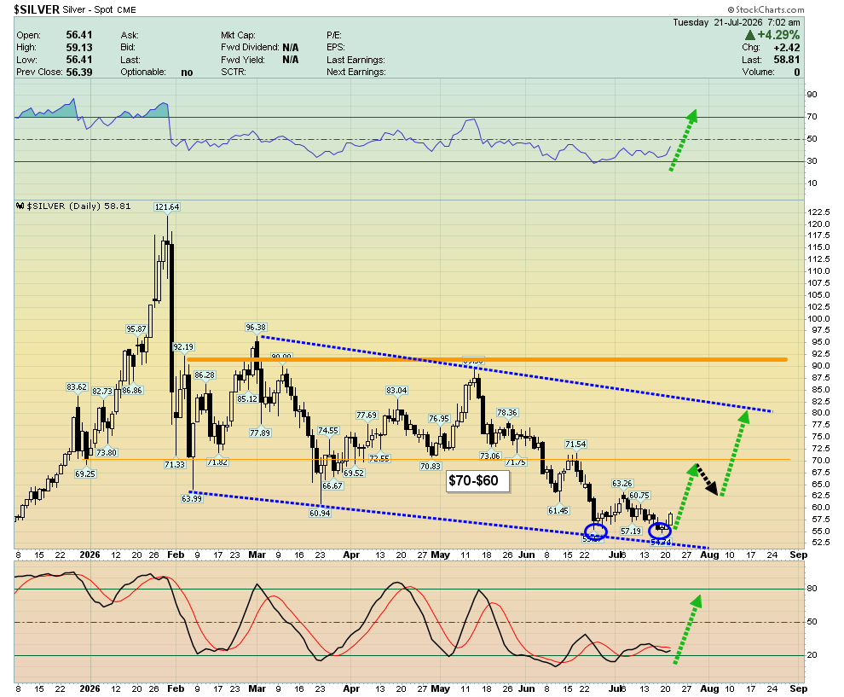The image size is (844, 697).
Task: Select the blue circle around the June low
Action: click(595, 532)
